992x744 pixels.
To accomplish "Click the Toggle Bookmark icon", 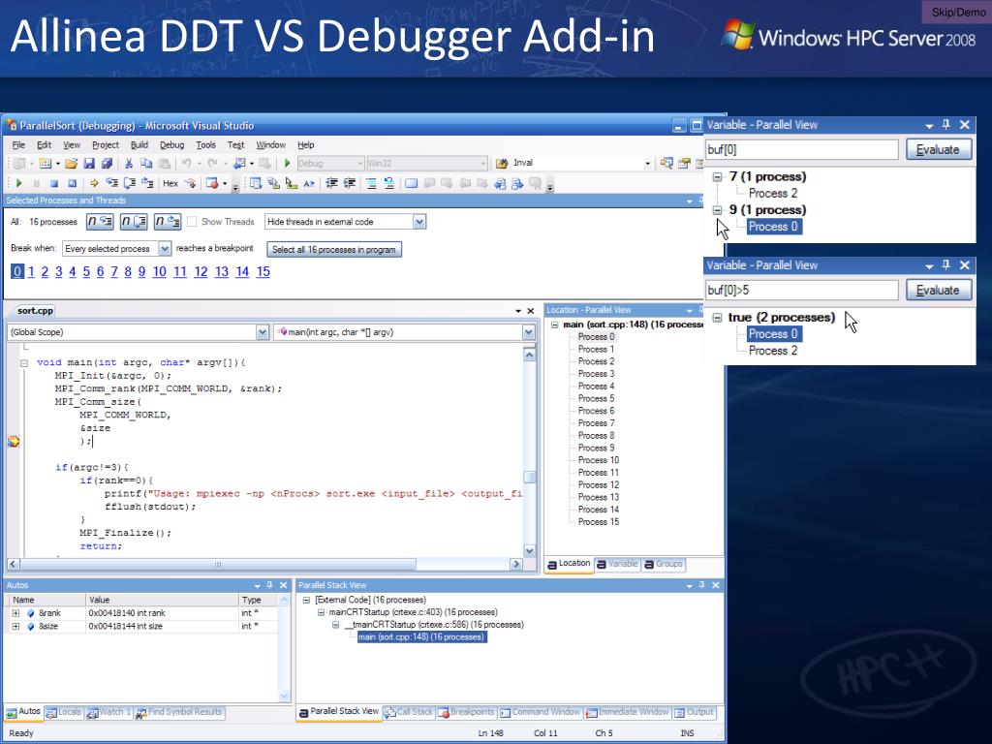I will click(411, 183).
